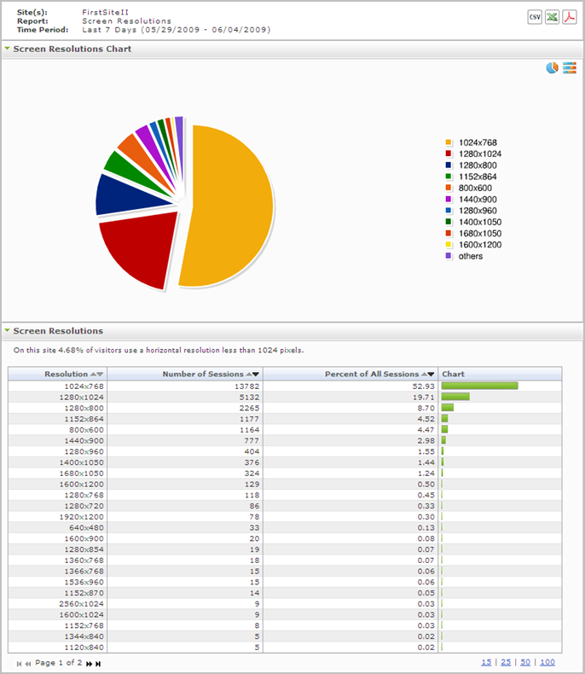Click the 1680x1050 legend label
The height and width of the screenshot is (674, 585).
coord(480,233)
